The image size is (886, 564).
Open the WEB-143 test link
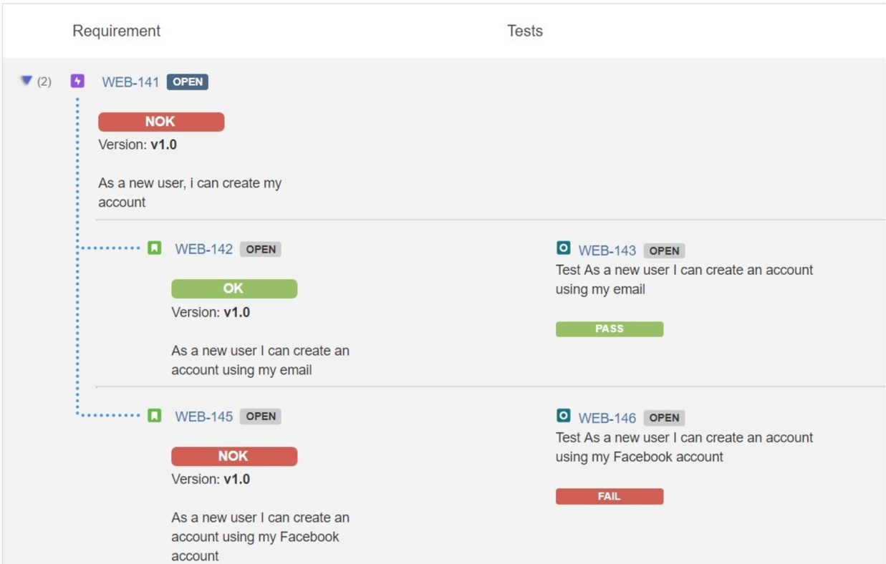[607, 251]
